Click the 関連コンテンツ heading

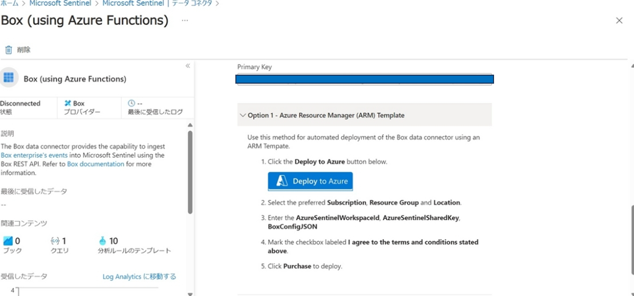[x=24, y=223]
